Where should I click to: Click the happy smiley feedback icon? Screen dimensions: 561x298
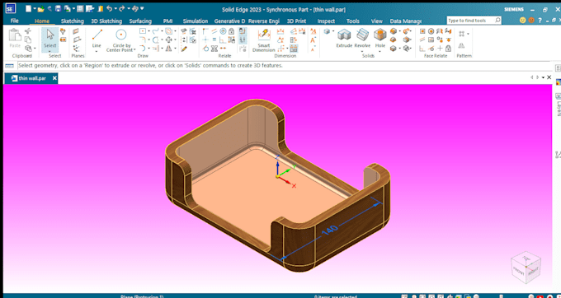click(523, 21)
